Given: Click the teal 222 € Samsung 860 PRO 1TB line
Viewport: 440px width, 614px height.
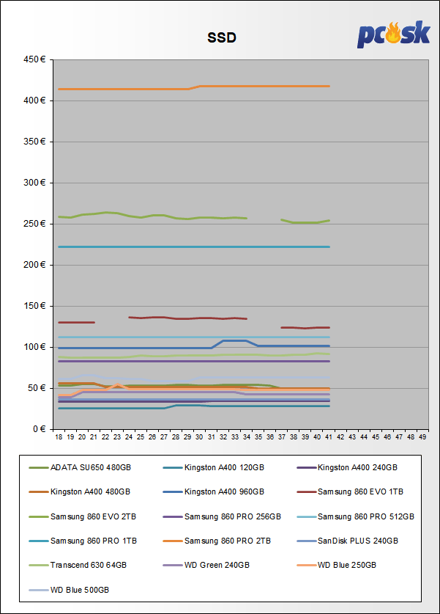Looking at the screenshot, I should 194,247.
